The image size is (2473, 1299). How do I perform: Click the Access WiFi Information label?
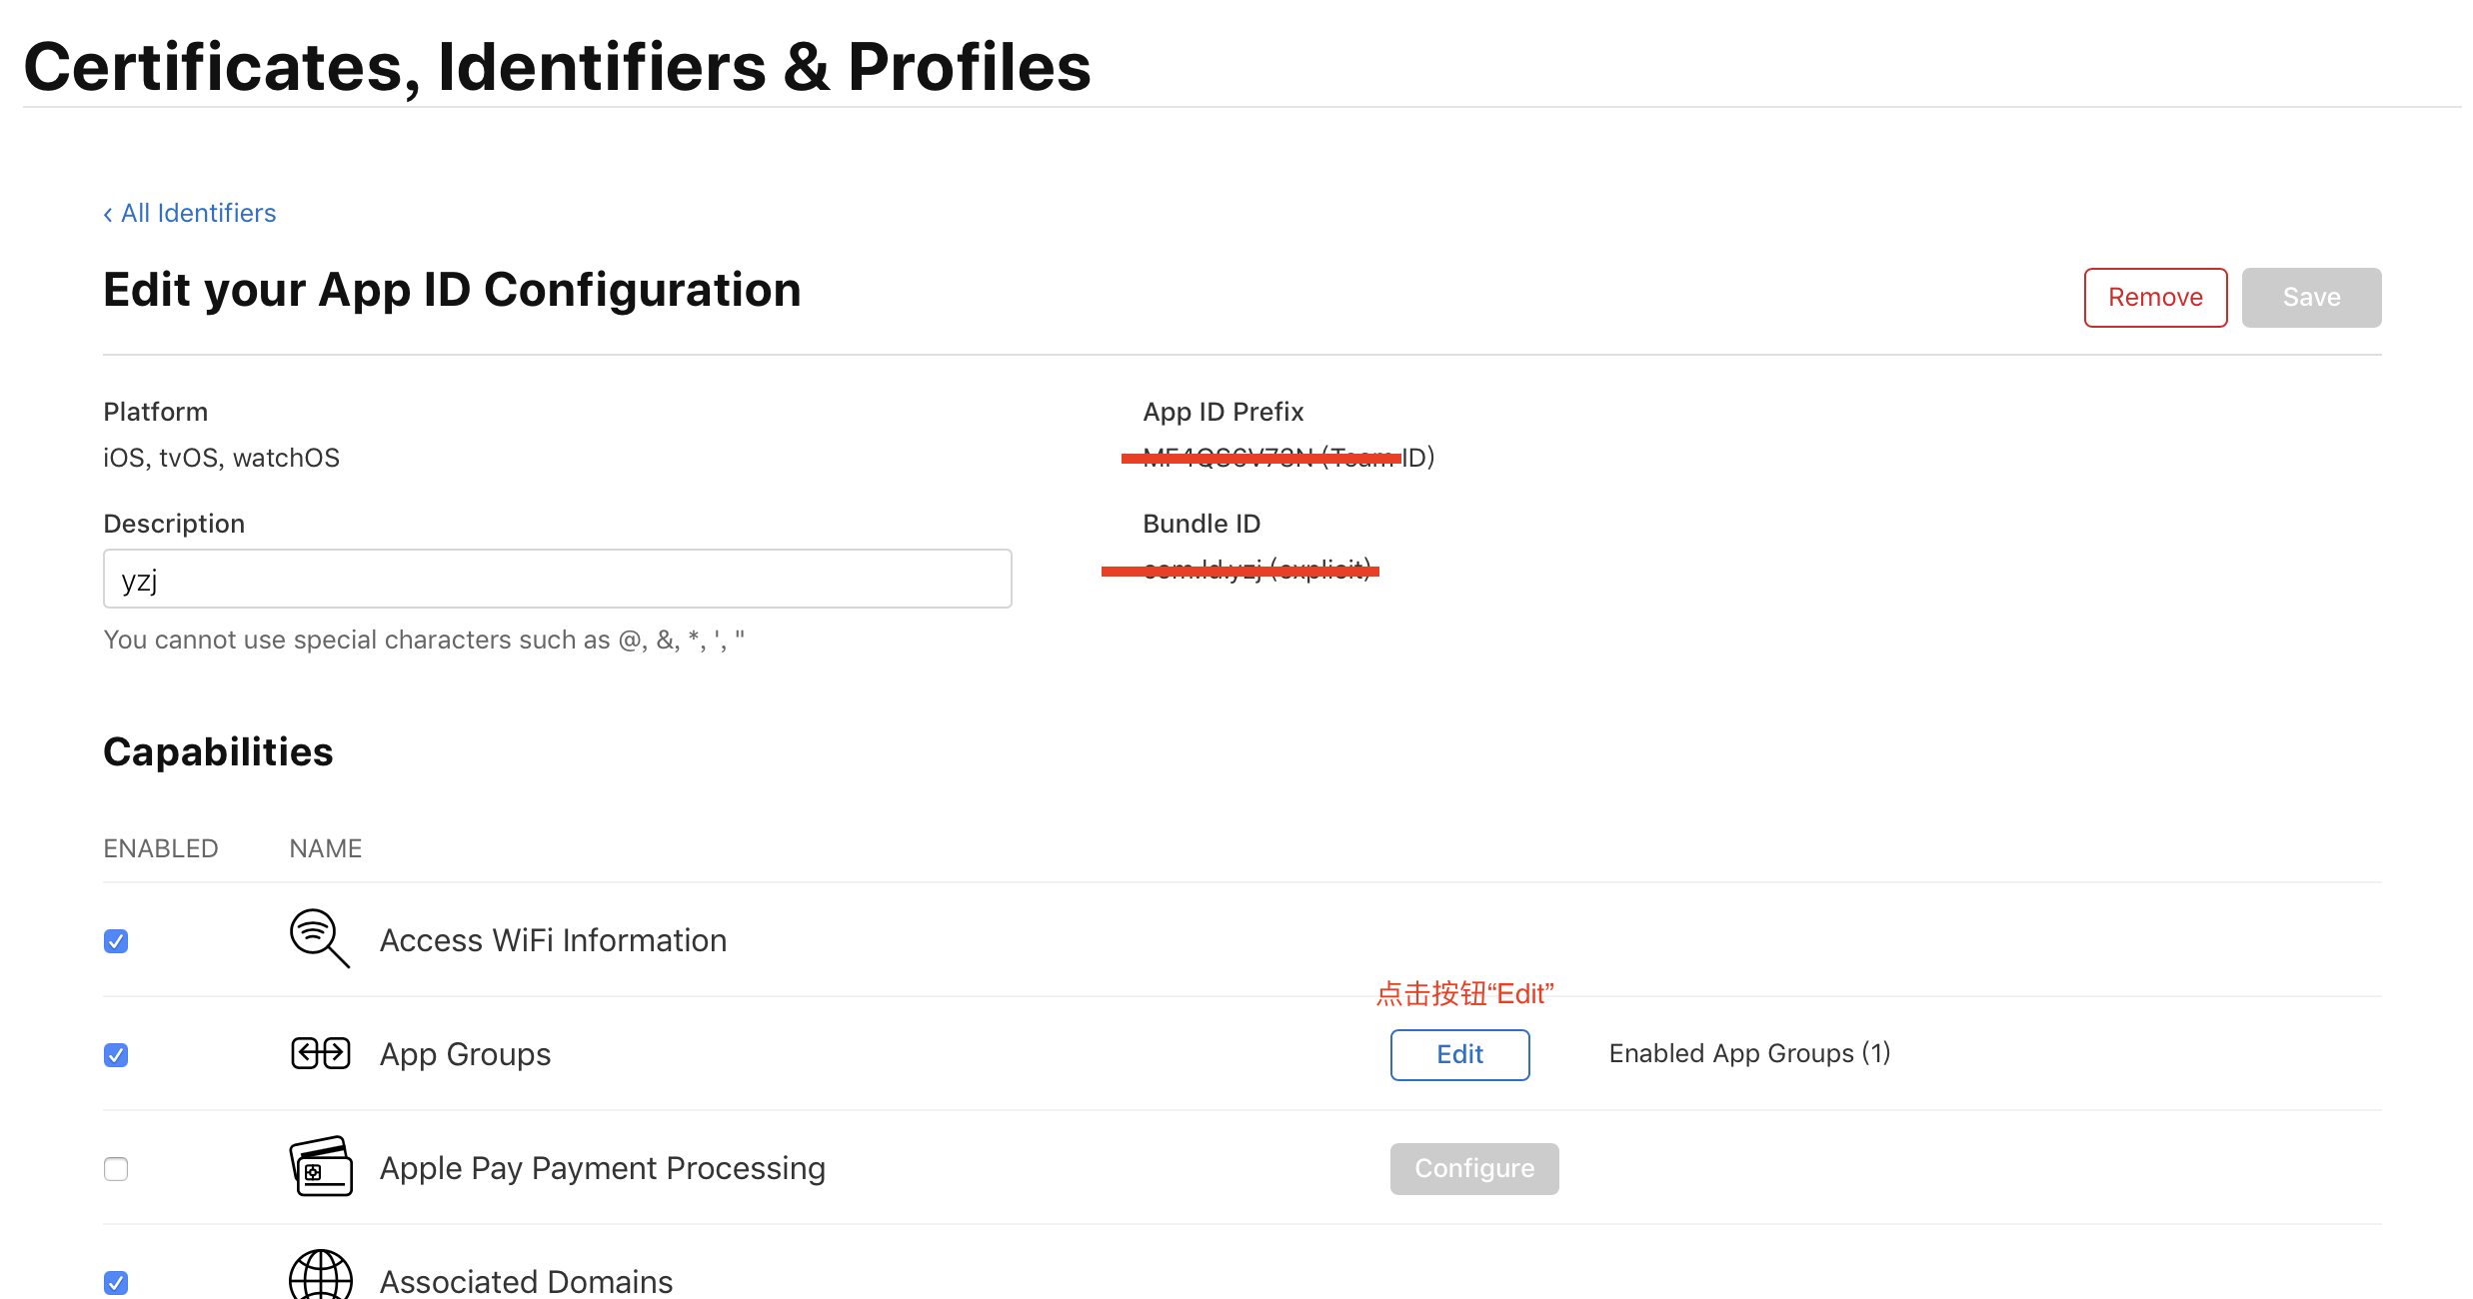point(553,940)
